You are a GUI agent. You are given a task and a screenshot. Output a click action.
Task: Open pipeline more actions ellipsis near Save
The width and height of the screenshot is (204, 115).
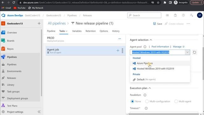(x=188, y=24)
